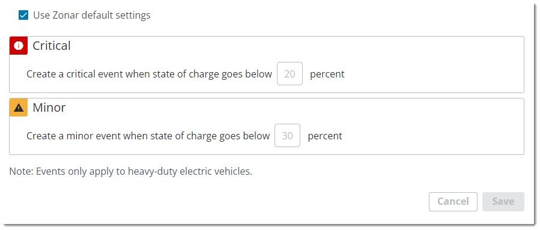Viewport: 540px width, 230px height.
Task: Click the critical threshold field showing 20
Action: click(x=290, y=74)
